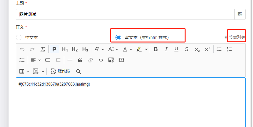
Task: Insert a horizontal line
Action: (x=70, y=60)
